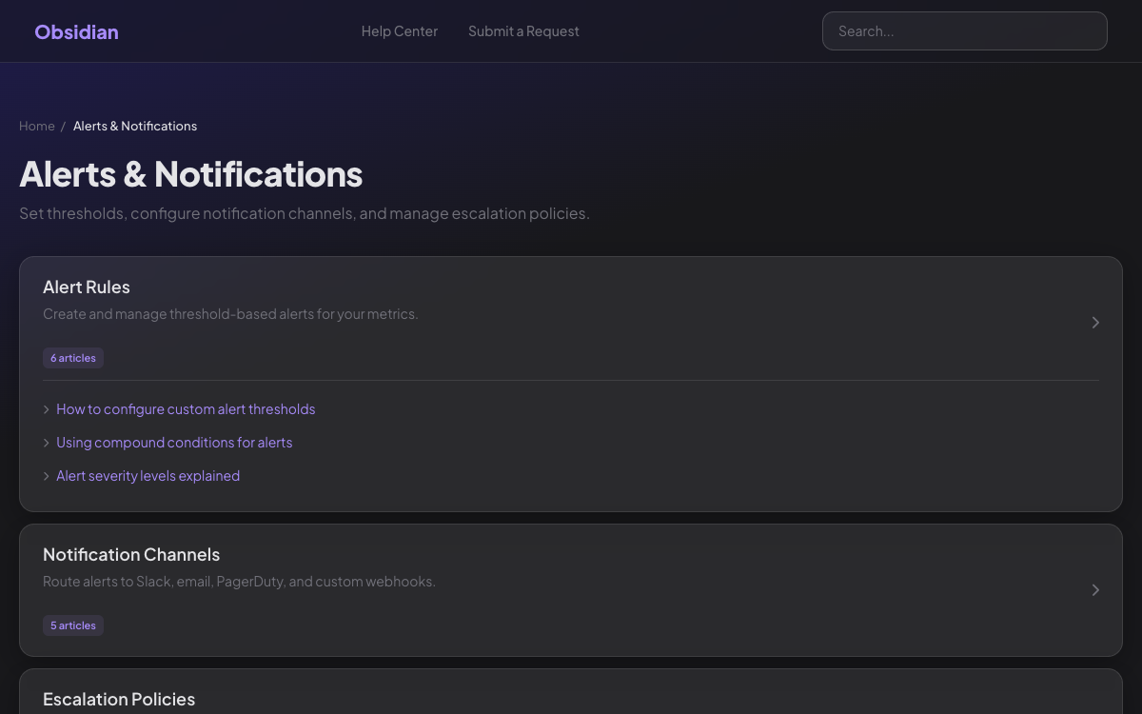The height and width of the screenshot is (714, 1142).
Task: Open the Alert Rules section title
Action: pos(87,287)
